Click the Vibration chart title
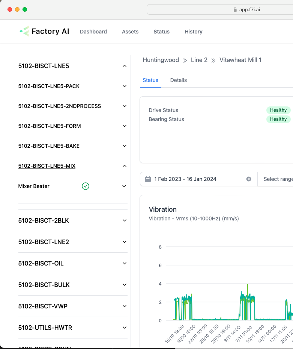The height and width of the screenshot is (349, 293). pyautogui.click(x=163, y=209)
